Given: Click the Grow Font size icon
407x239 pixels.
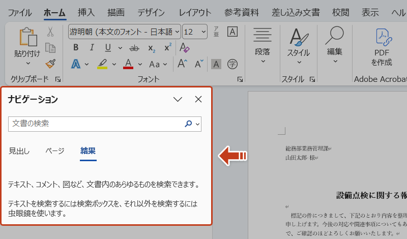Looking at the screenshot, I should pyautogui.click(x=182, y=64).
